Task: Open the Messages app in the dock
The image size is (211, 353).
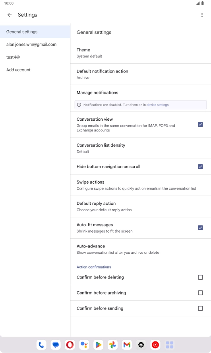Action: (x=56, y=345)
